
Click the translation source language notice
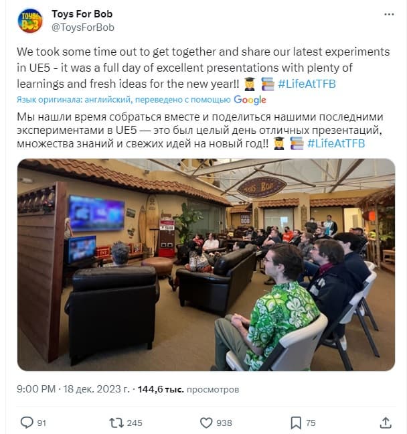[123, 100]
